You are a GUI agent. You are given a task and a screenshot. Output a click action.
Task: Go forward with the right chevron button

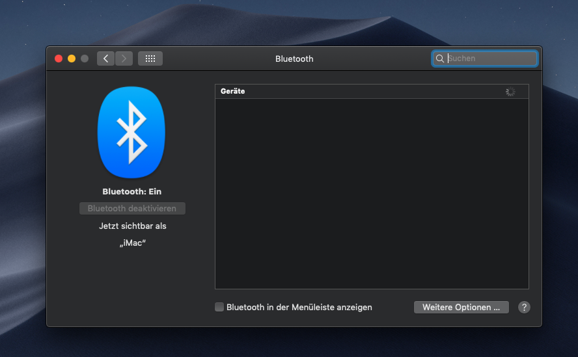(124, 59)
